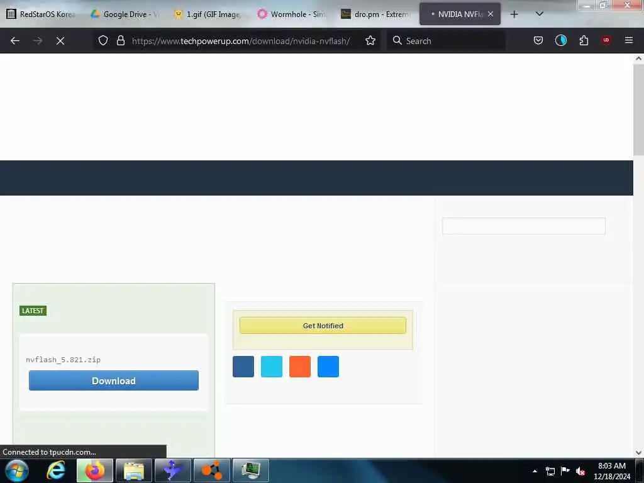The width and height of the screenshot is (644, 483).
Task: Open network status tray icon
Action: pos(550,471)
